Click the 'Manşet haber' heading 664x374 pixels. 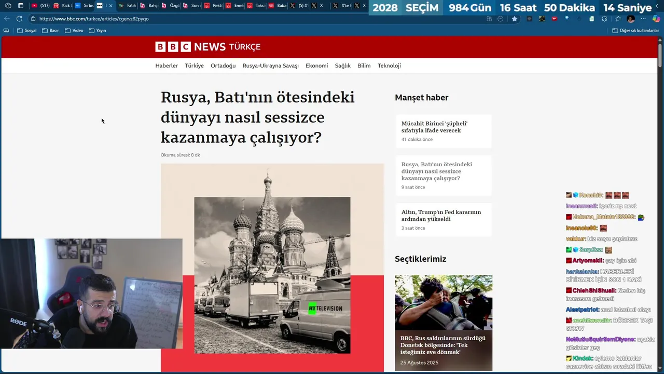(421, 98)
